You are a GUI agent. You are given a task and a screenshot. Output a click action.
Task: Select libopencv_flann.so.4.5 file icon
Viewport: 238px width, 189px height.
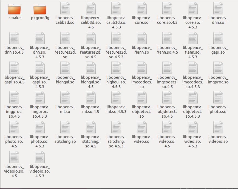pos(167,38)
